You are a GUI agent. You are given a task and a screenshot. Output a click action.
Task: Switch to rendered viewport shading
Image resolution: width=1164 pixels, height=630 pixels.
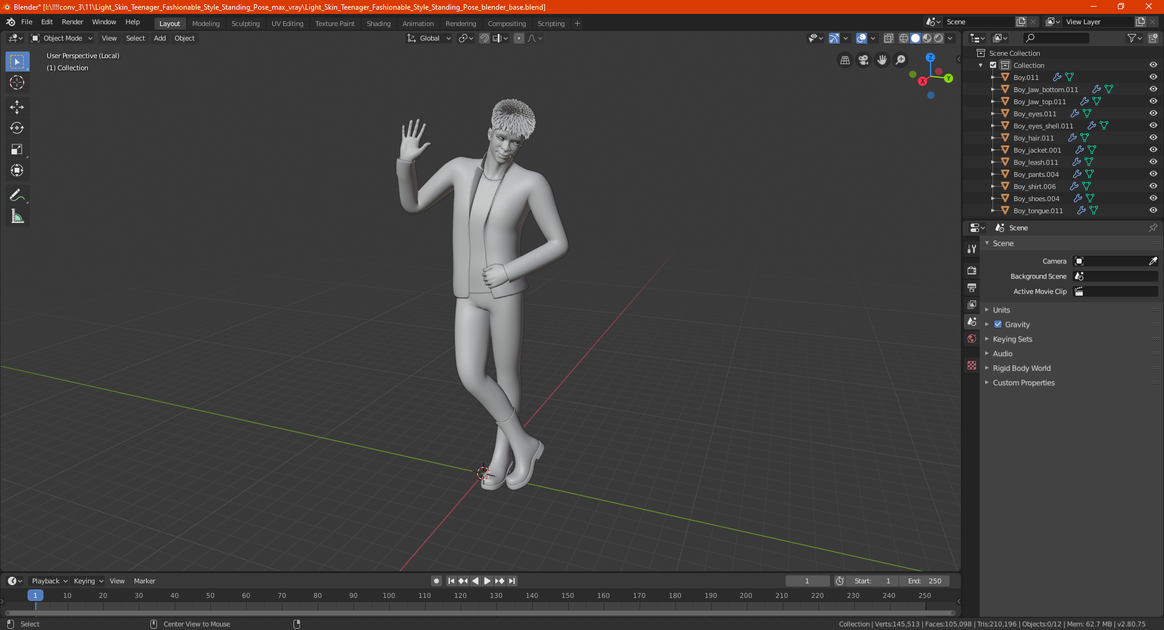[938, 38]
